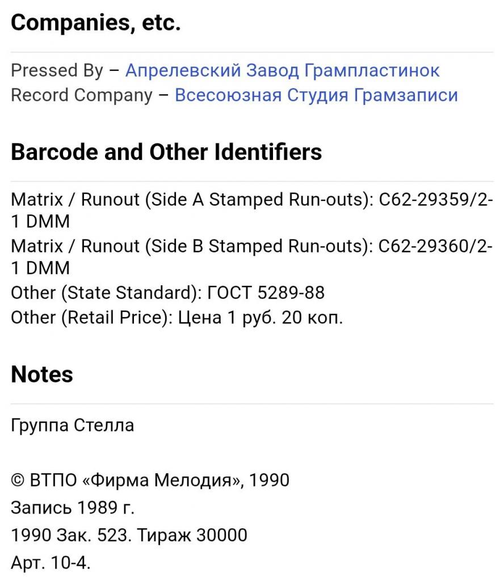
Task: Click the Тираж 30000 text
Action: [x=192, y=535]
